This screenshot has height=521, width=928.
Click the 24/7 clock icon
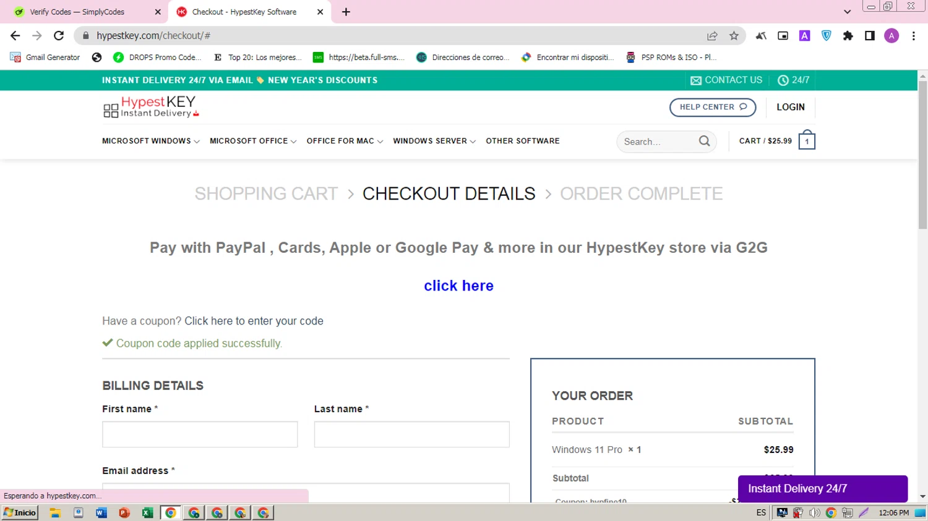783,80
